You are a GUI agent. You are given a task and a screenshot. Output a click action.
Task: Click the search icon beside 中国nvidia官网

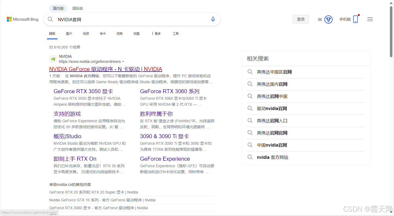click(x=250, y=145)
